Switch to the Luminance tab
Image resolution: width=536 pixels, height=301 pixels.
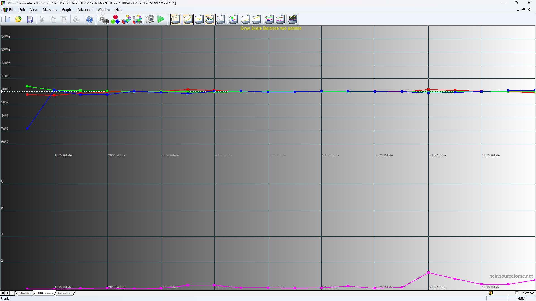(64, 293)
